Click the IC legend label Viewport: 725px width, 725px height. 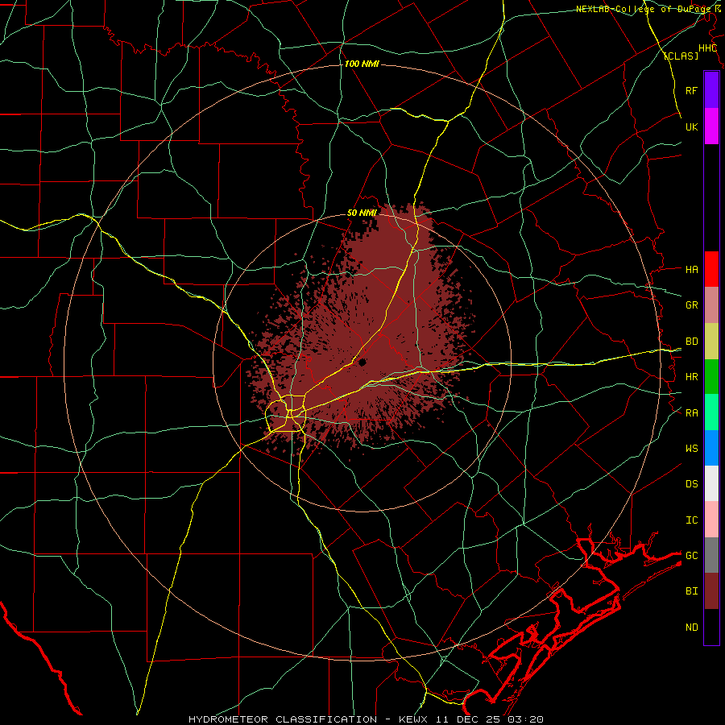[x=691, y=520]
